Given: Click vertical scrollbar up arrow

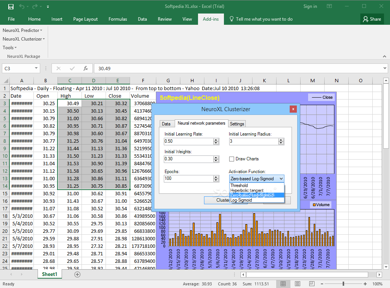Looking at the screenshot, I should pyautogui.click(x=386, y=80).
